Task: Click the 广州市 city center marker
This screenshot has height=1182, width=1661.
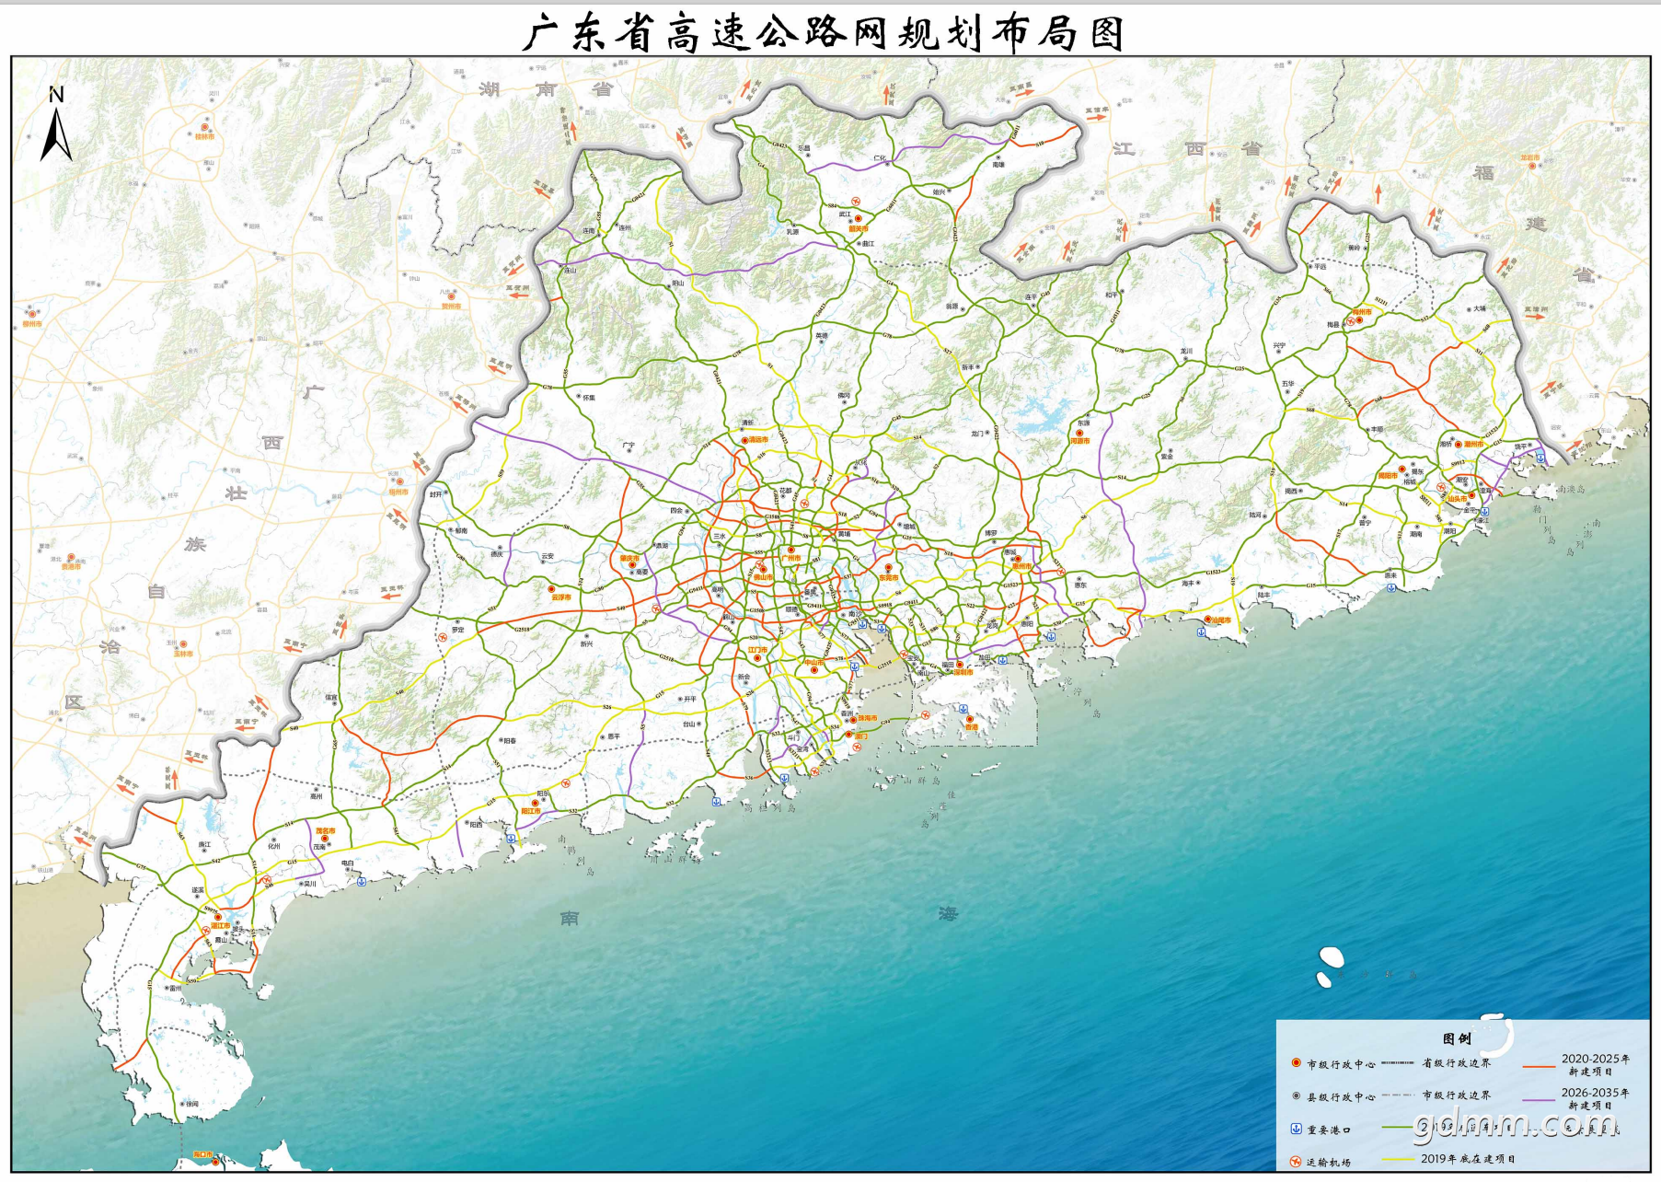Action: coord(790,550)
